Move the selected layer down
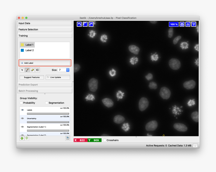 [x=27, y=138]
